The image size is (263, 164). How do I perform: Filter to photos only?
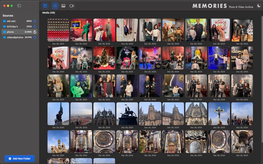pos(63,6)
